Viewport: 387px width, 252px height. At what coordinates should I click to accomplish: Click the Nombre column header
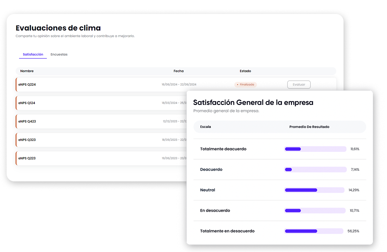click(x=27, y=71)
